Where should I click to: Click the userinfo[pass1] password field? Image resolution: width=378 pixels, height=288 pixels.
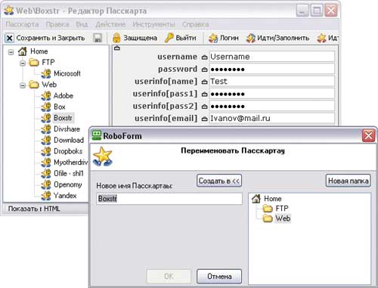pos(272,94)
